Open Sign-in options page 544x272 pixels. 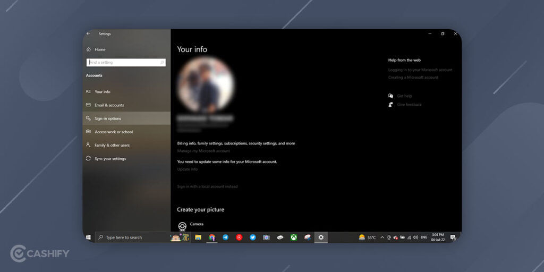coord(126,118)
